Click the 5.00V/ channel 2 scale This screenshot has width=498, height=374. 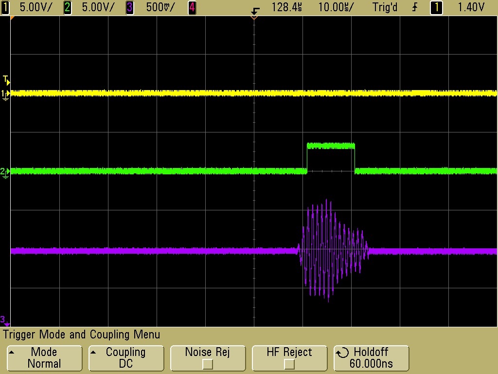click(98, 7)
